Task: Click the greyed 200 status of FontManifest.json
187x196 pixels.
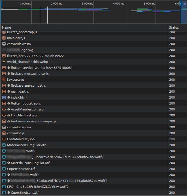Action: point(172,139)
